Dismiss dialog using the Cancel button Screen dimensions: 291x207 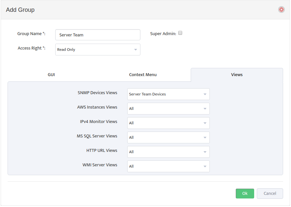[x=270, y=194]
